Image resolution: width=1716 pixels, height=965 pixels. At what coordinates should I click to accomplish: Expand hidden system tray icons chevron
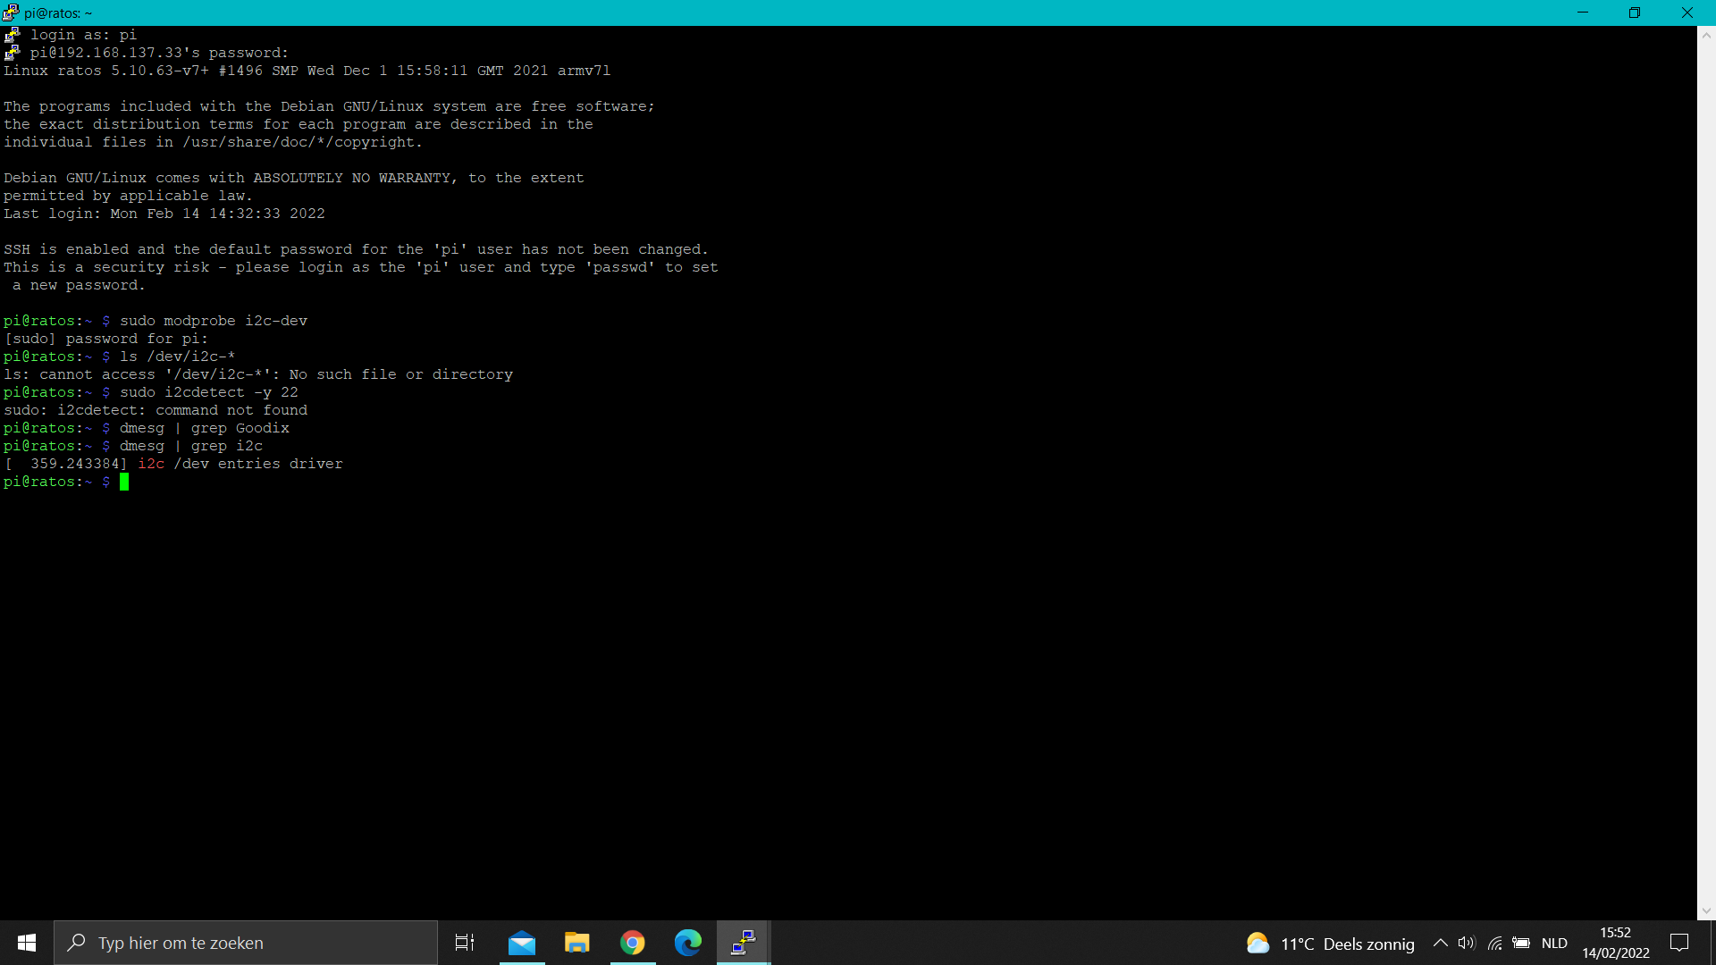point(1440,943)
